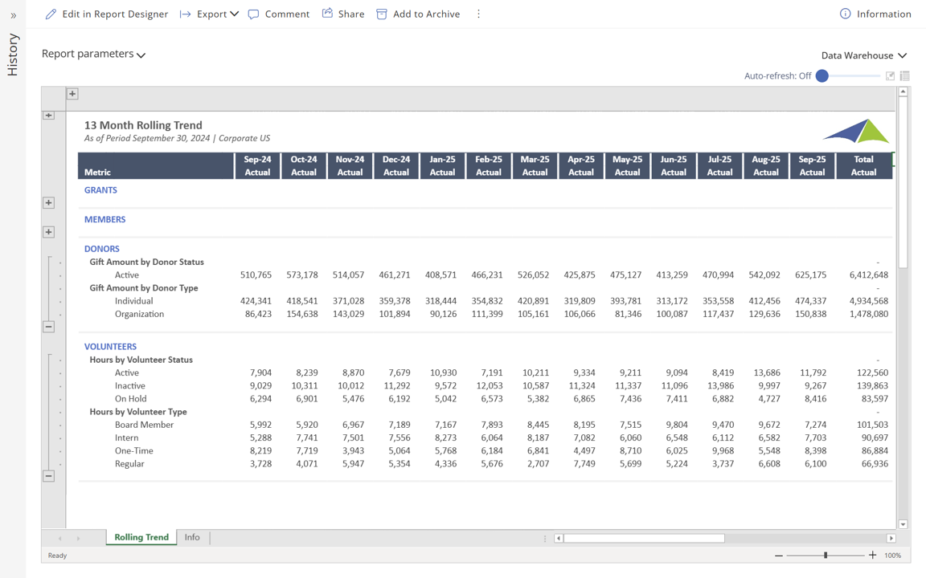Screen dimensions: 926x578
Task: Click the company logo in the report
Action: coord(856,131)
